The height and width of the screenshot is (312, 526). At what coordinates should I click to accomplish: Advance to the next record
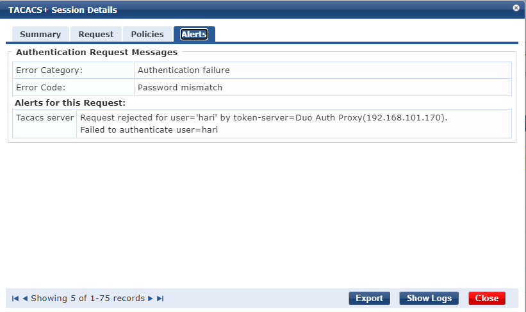(151, 299)
